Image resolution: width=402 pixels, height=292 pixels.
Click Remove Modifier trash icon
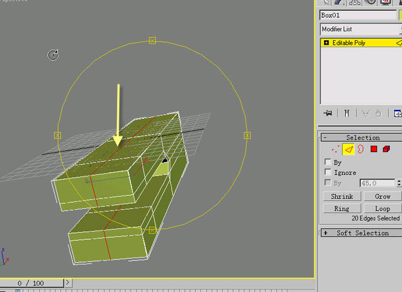point(378,113)
